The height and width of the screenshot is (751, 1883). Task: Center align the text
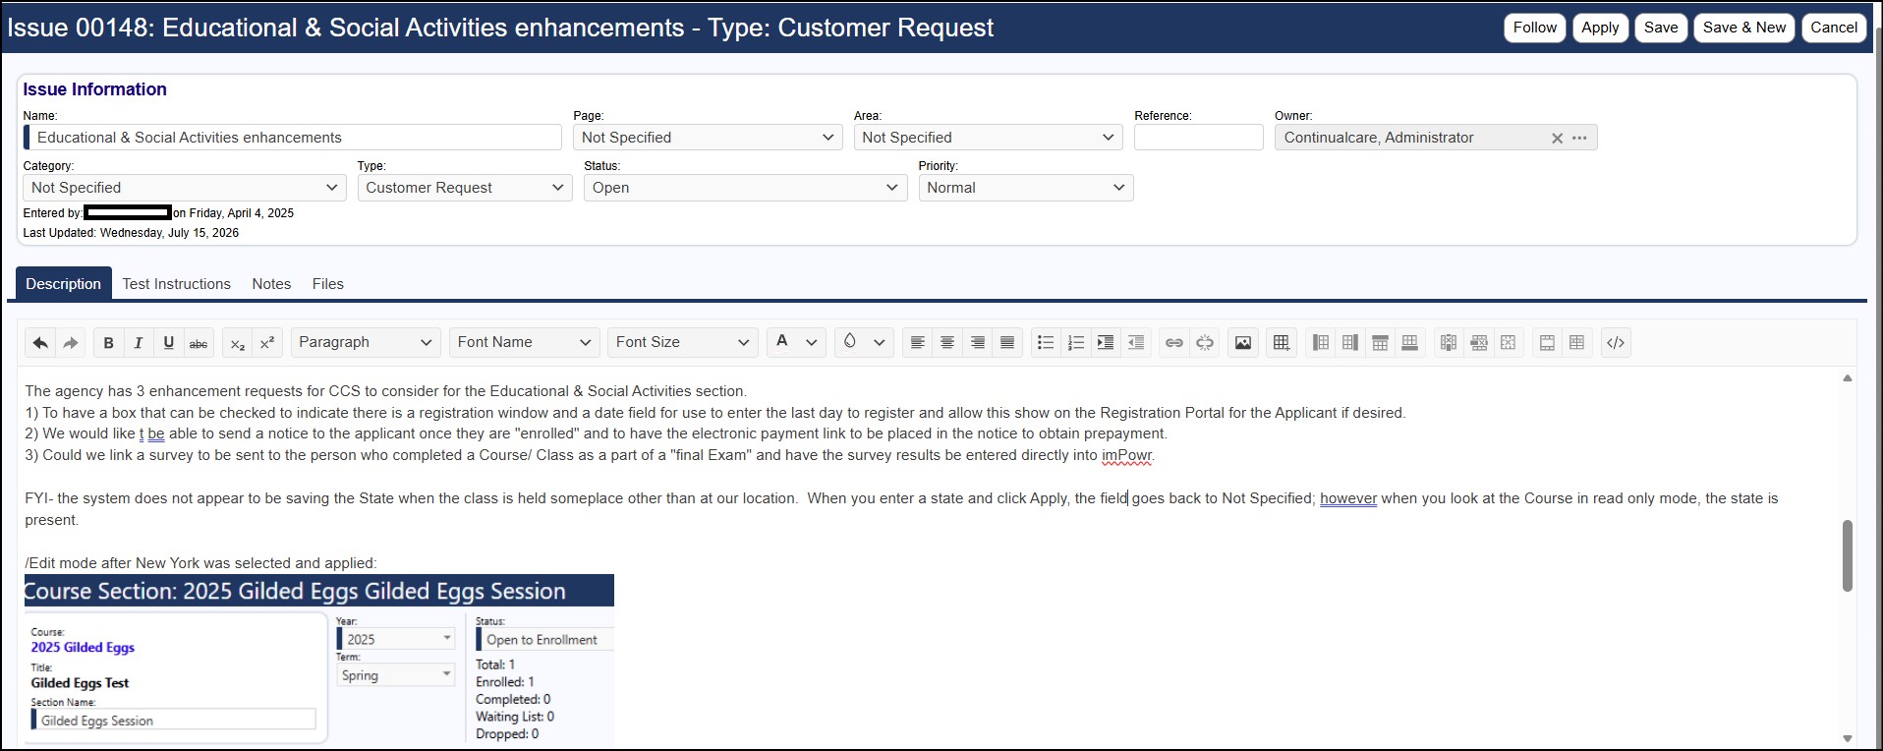(947, 343)
